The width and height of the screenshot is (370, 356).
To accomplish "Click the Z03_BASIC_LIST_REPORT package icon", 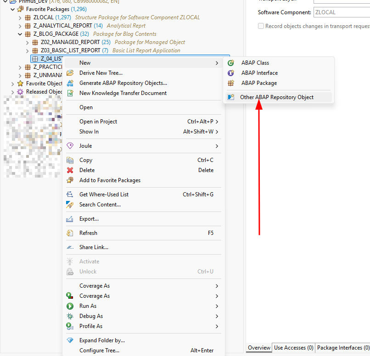I will tap(35, 50).
